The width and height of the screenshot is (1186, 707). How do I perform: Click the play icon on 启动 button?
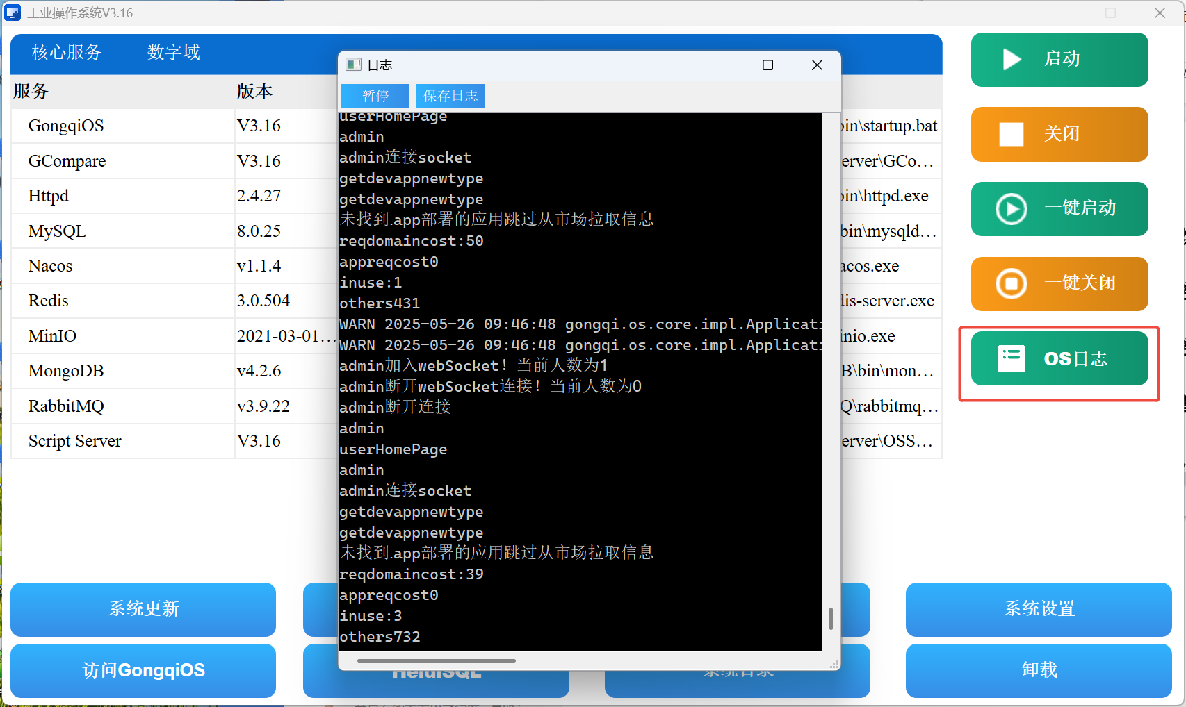coord(1012,60)
